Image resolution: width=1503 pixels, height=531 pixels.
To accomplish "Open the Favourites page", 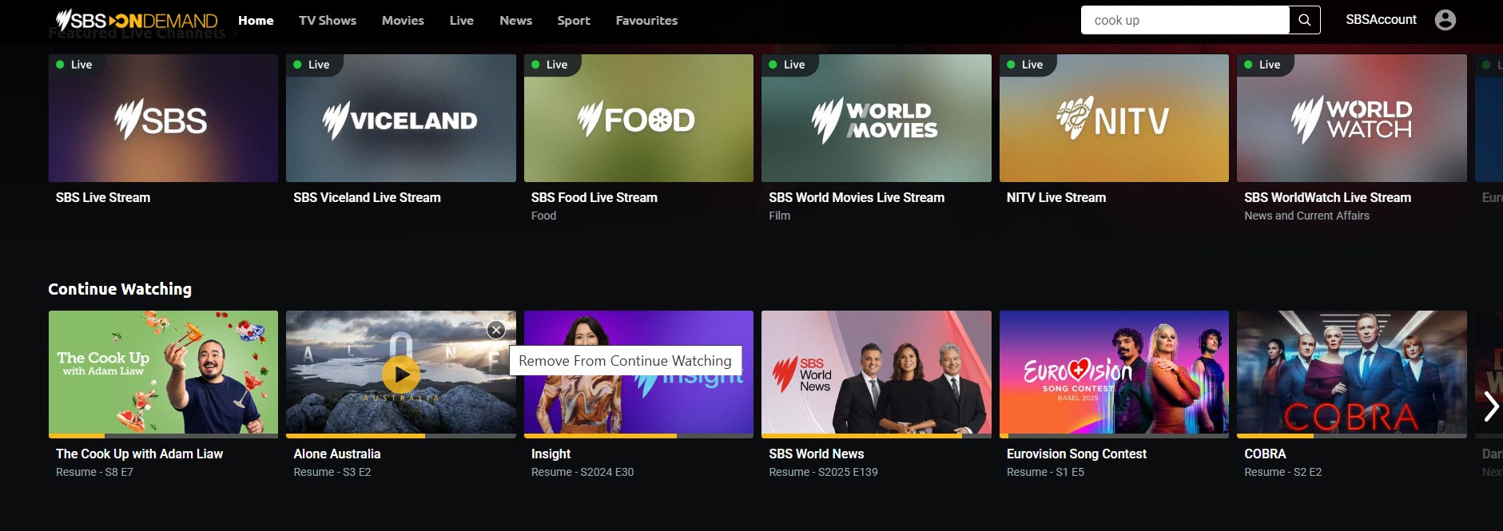I will tap(646, 21).
